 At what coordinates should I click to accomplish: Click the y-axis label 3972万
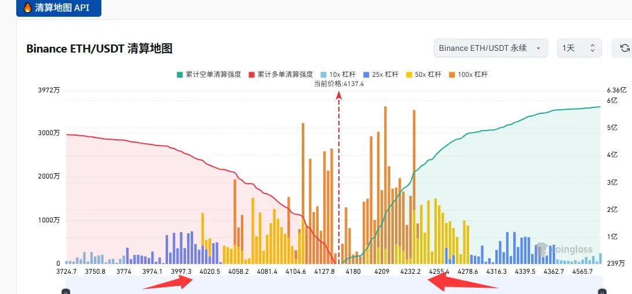48,90
